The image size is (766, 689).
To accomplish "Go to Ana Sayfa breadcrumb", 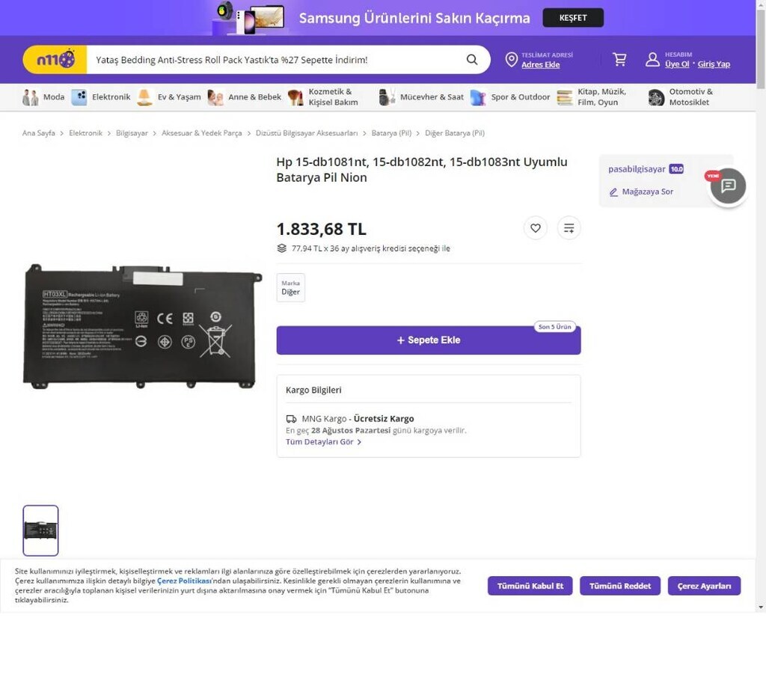I will pyautogui.click(x=39, y=133).
